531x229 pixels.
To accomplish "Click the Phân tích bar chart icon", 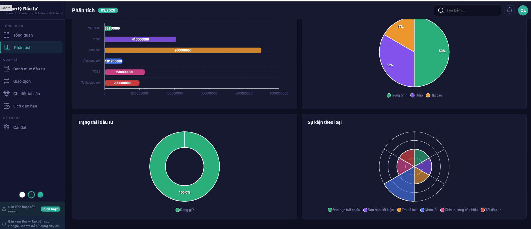I will tap(7, 47).
